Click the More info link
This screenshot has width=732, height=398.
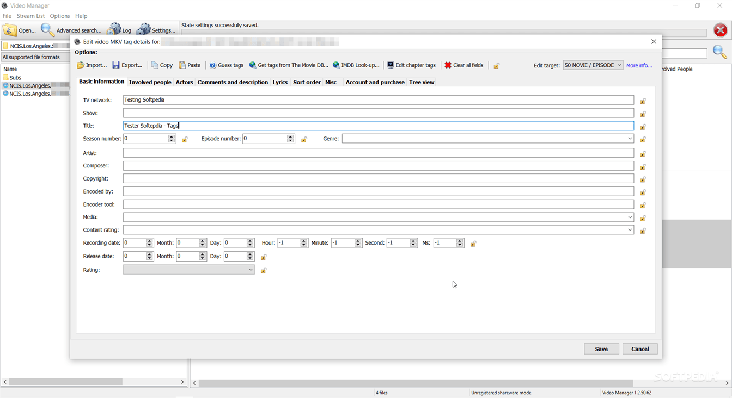(x=639, y=65)
